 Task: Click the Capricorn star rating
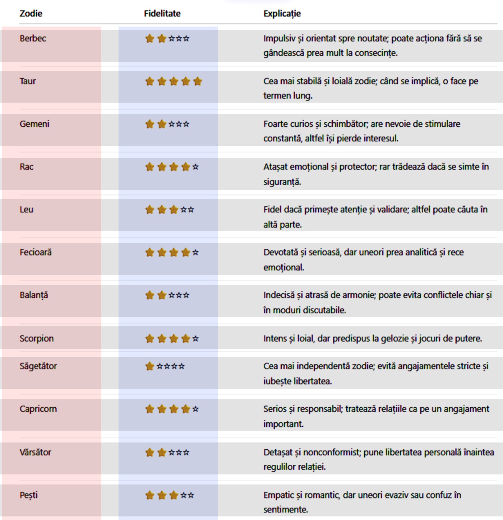coord(172,409)
